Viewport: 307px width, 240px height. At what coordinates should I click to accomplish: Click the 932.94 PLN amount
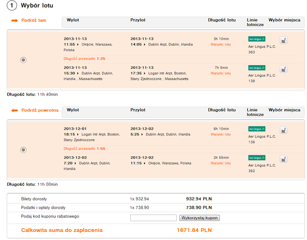[x=199, y=199]
